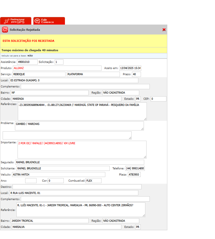This screenshot has height=239, width=215.
Task: Click the Problema text area CAMBIO / MARCHAS
Action: pyautogui.click(x=79, y=126)
